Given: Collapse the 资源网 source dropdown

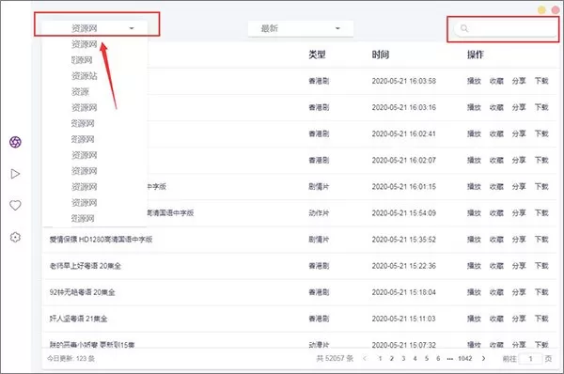Looking at the screenshot, I should [x=95, y=28].
